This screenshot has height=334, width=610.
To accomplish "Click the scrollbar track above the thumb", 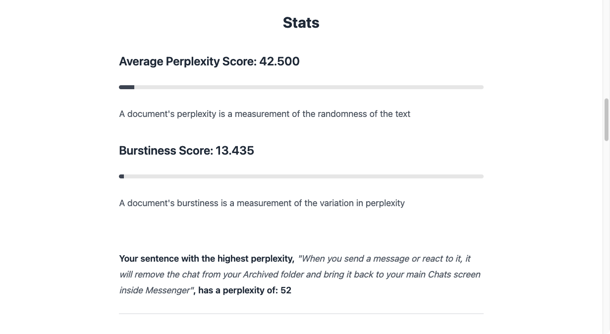I will point(606,50).
